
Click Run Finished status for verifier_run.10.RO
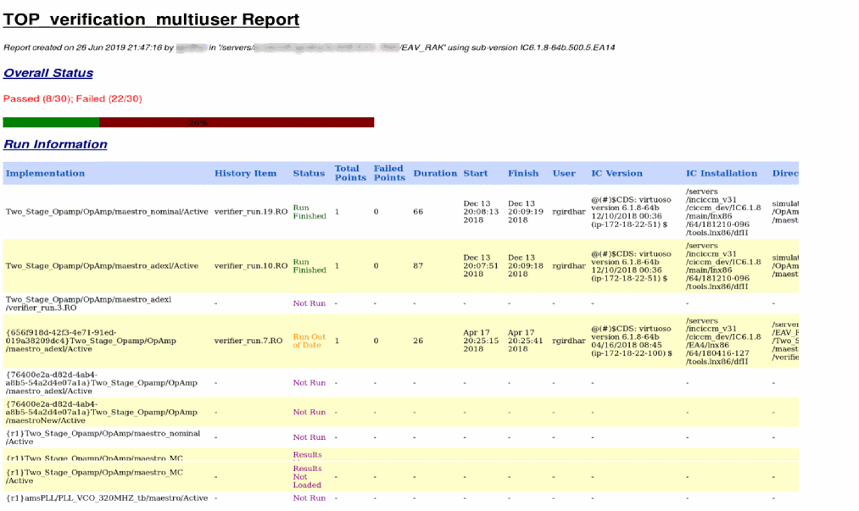310,266
